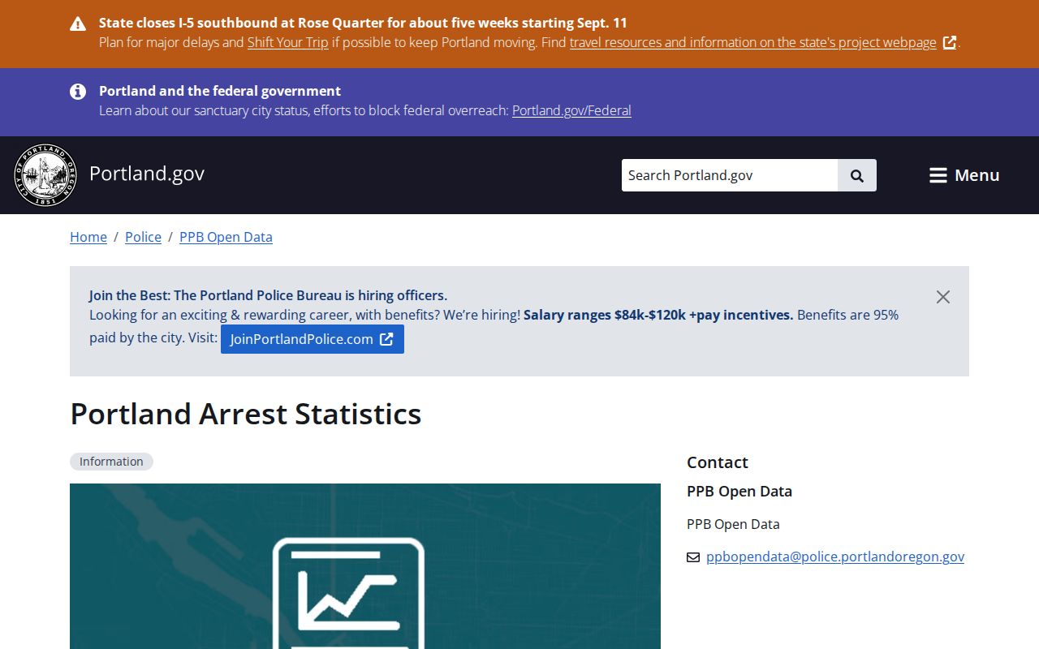Follow the Portland.gov/Federal link
1039x649 pixels.
pos(571,110)
